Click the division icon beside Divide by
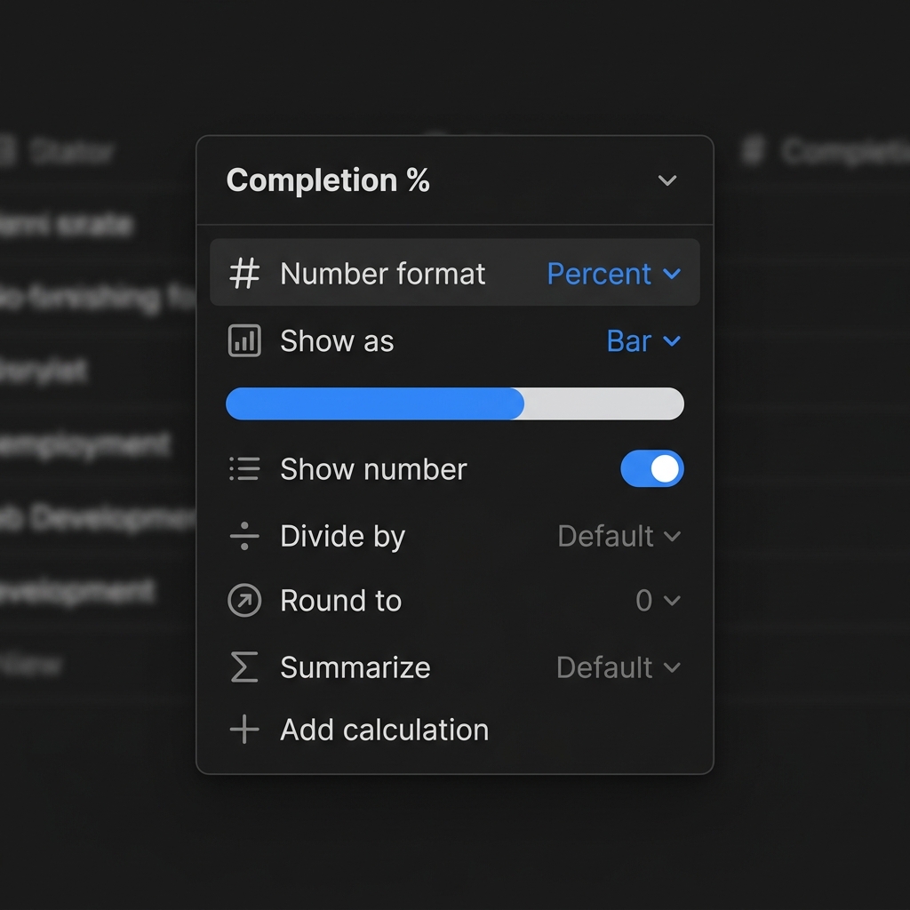Image resolution: width=910 pixels, height=910 pixels. pyautogui.click(x=244, y=536)
